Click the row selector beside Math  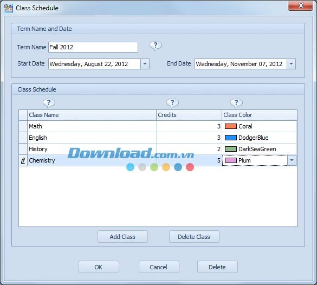pos(23,126)
